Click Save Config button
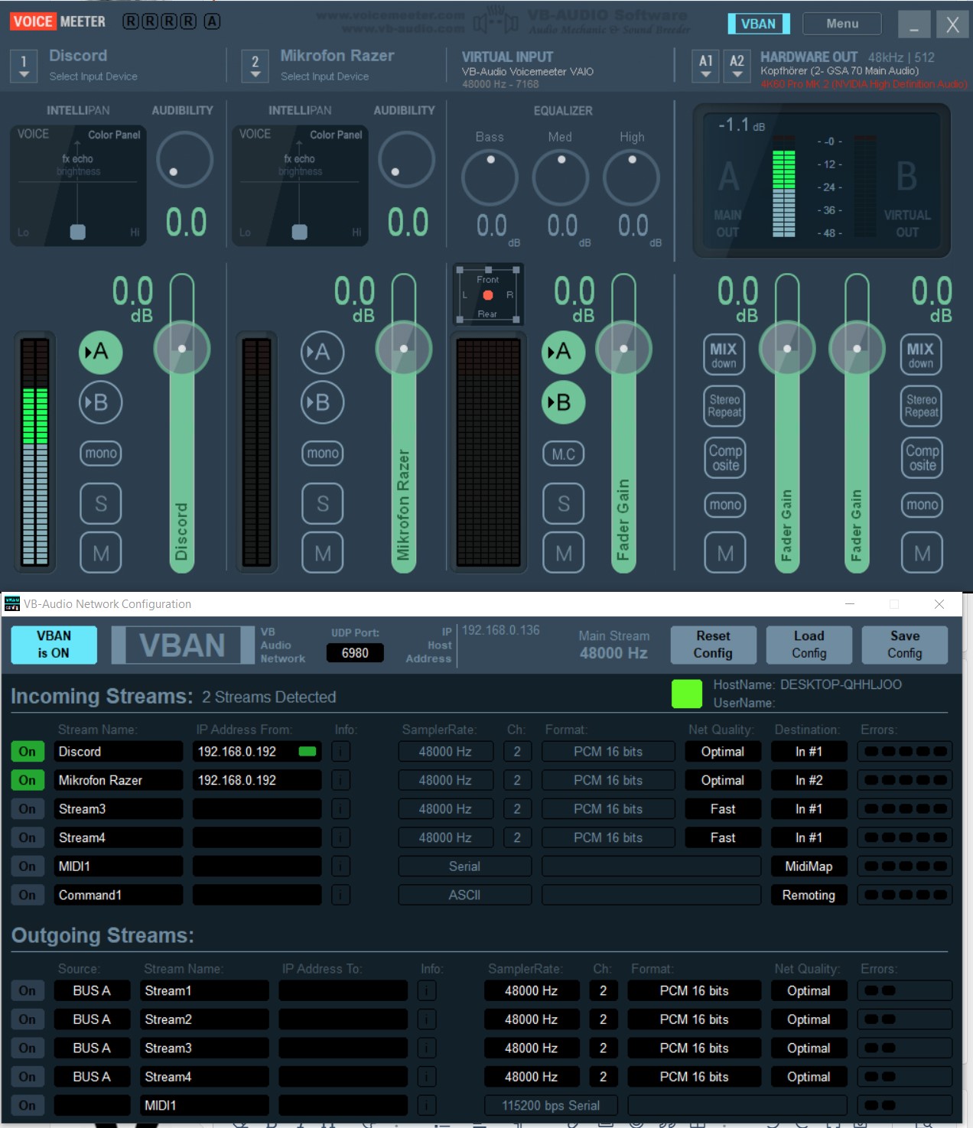This screenshot has width=973, height=1128. [905, 645]
